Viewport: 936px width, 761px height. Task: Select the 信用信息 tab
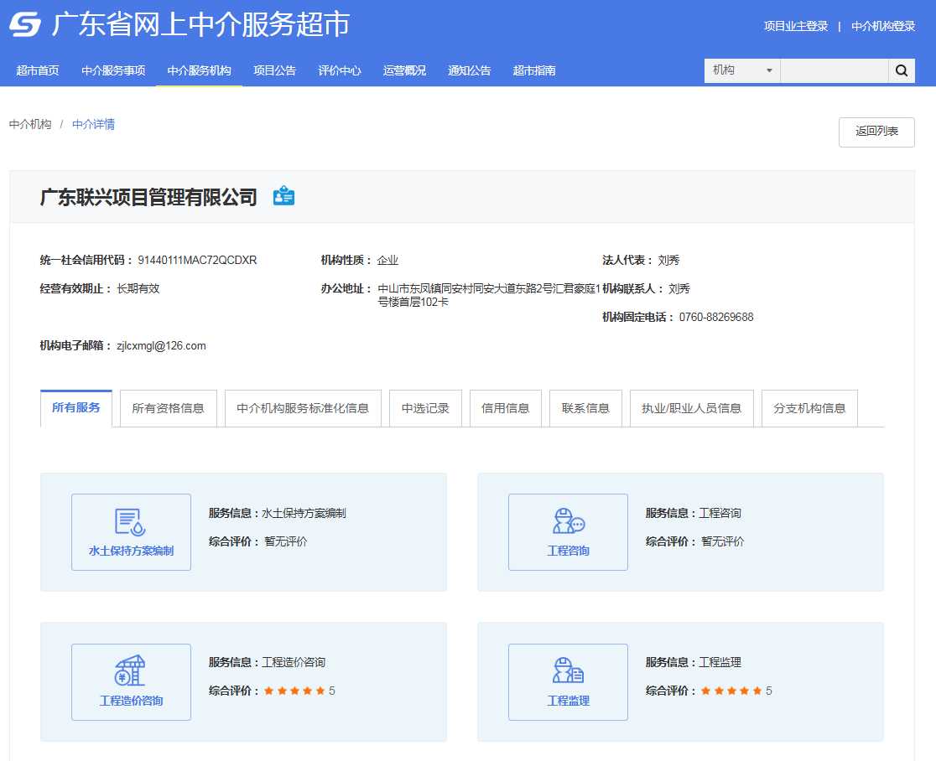[x=505, y=408]
